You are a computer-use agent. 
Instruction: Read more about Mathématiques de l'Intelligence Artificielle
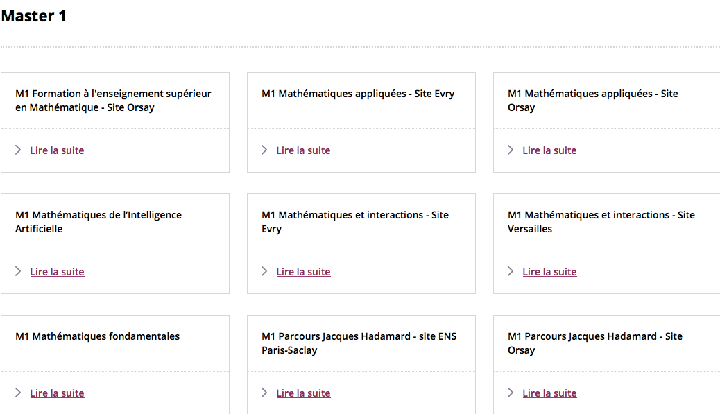click(x=57, y=272)
